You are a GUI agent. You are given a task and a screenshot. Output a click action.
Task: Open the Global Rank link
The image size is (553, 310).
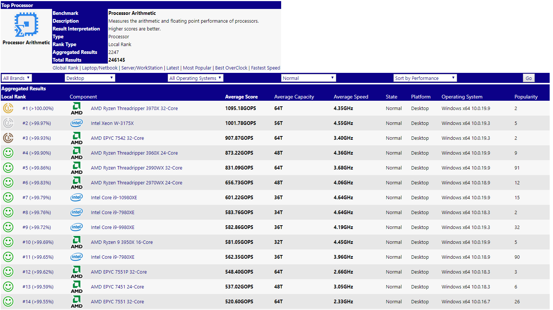[x=65, y=68]
